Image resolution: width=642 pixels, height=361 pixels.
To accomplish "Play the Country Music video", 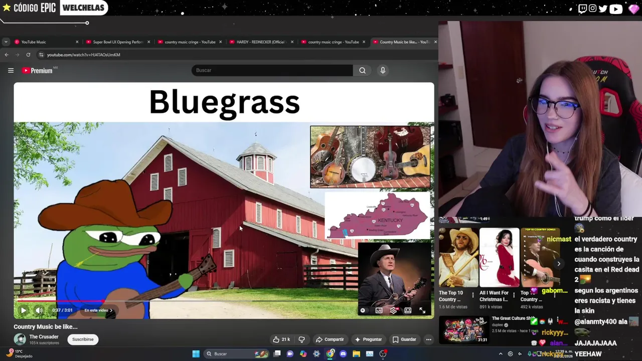I will pos(23,310).
